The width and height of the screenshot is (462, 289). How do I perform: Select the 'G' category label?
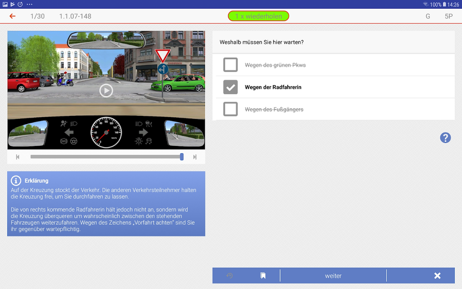click(428, 16)
